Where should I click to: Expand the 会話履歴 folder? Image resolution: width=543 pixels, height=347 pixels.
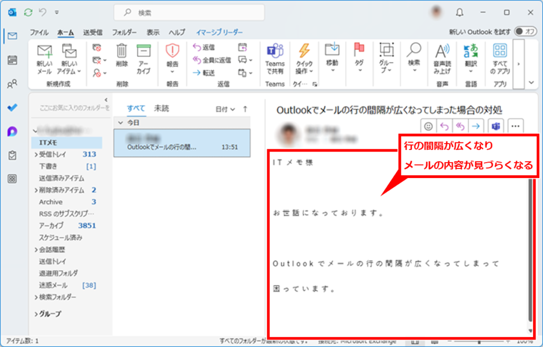(36, 250)
